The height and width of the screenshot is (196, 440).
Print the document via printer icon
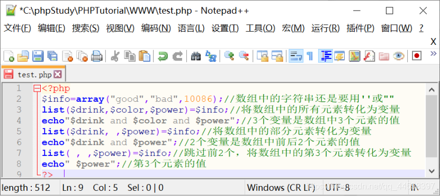[97, 56]
